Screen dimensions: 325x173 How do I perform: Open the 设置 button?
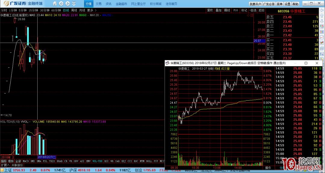[x=287, y=4]
